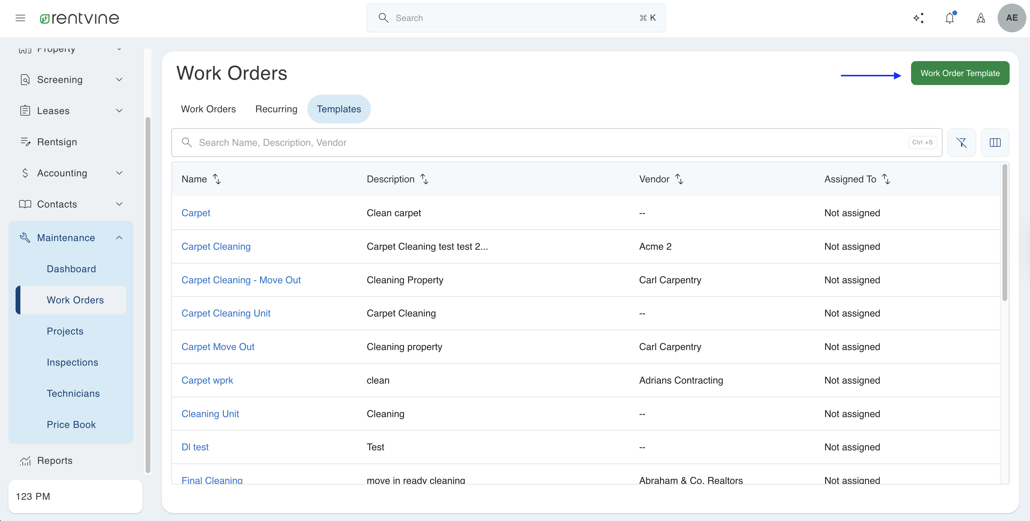1030x521 pixels.
Task: Click the rocket icon in header
Action: pyautogui.click(x=981, y=18)
